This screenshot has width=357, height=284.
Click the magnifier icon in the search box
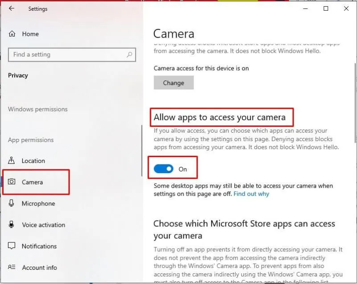[x=129, y=54]
